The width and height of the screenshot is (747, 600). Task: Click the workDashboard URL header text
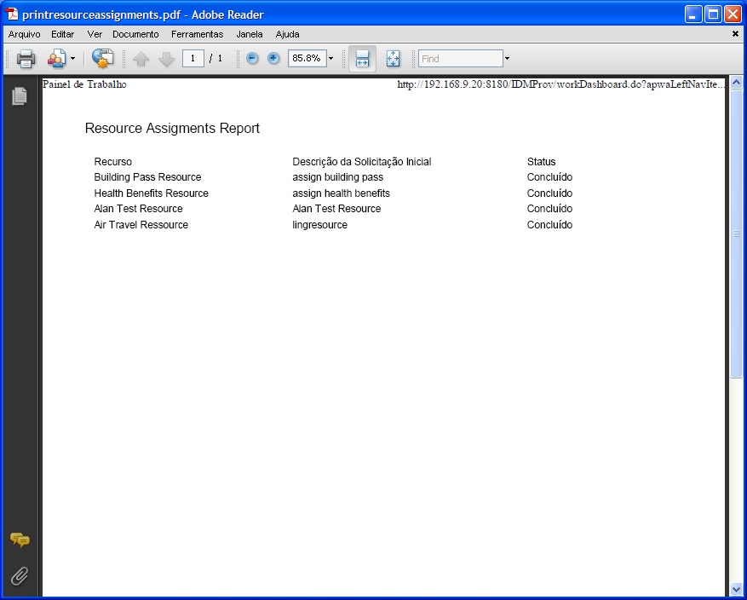pos(561,84)
